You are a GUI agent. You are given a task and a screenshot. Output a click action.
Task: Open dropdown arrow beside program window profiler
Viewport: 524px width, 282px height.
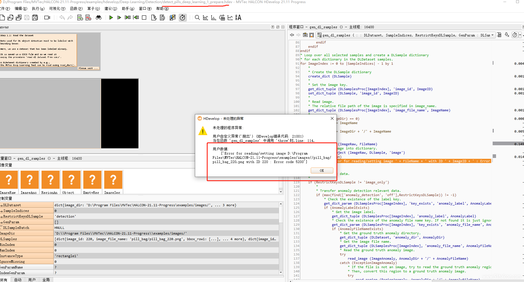[x=520, y=35]
